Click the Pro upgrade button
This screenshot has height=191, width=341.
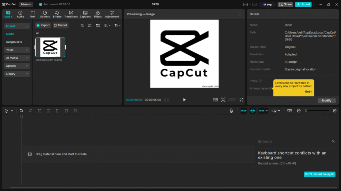[267, 5]
